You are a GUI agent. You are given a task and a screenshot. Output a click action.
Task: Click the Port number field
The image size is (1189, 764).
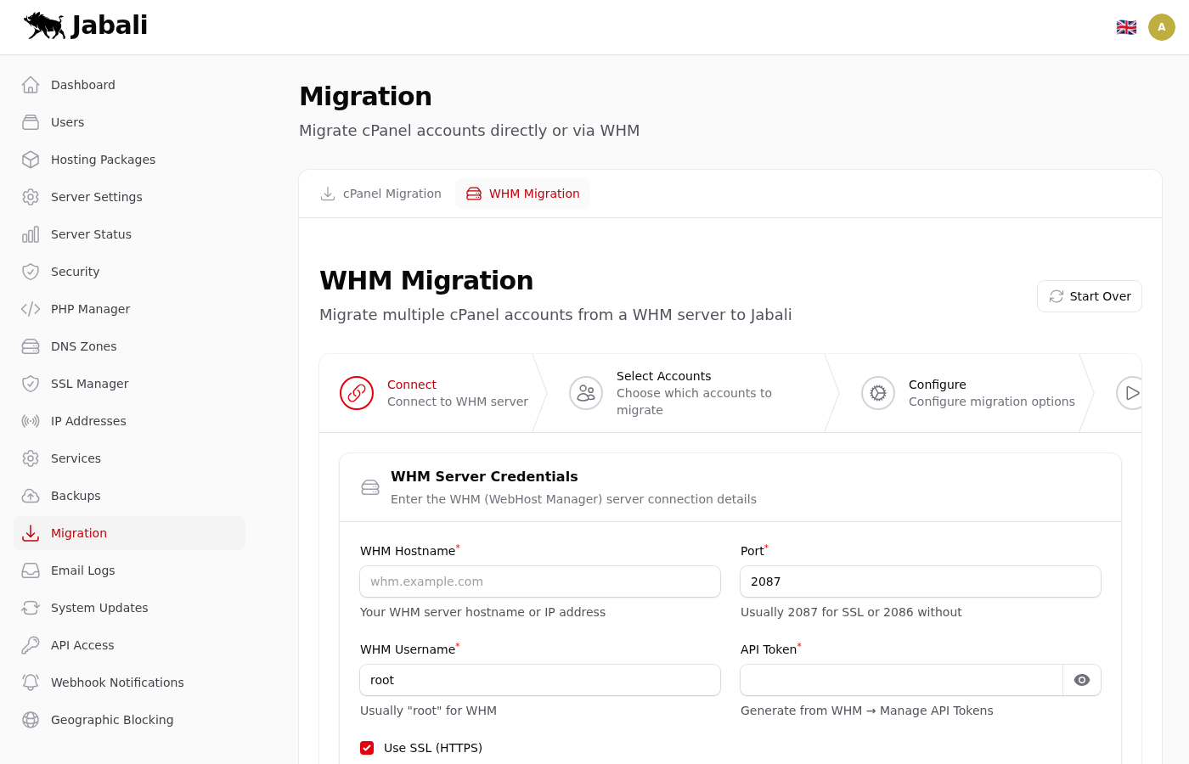(921, 581)
